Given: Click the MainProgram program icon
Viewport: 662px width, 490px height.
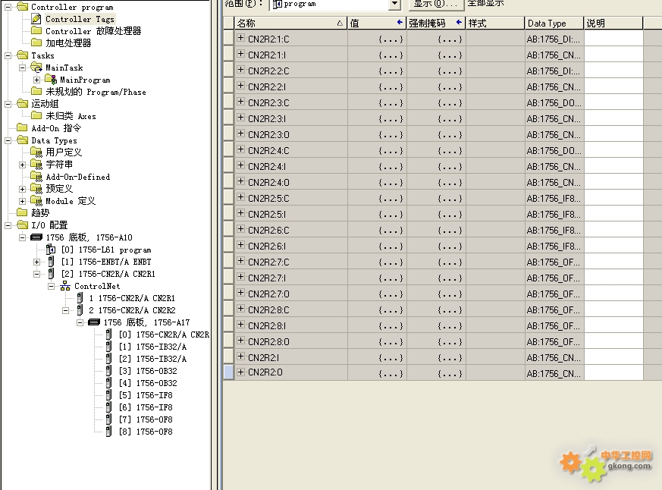Looking at the screenshot, I should click(51, 80).
